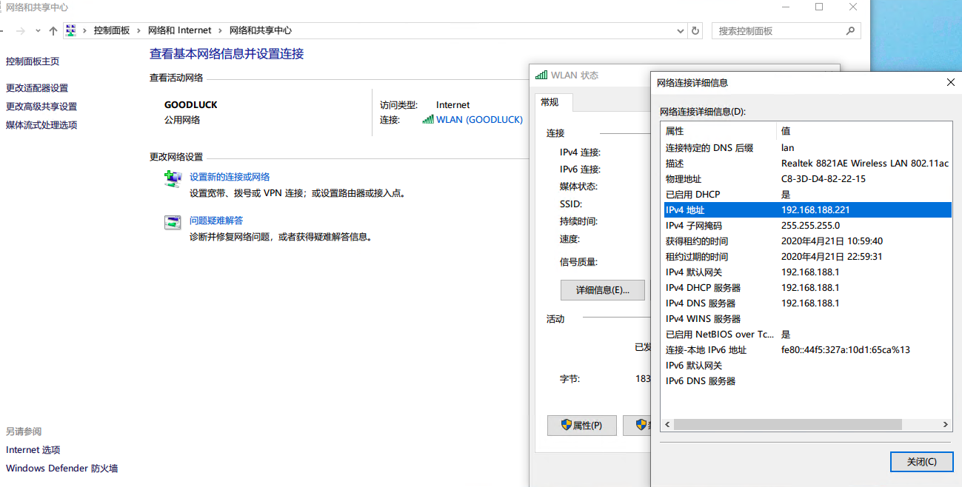This screenshot has width=962, height=487.
Task: Click the refresh icon in the address bar
Action: pos(695,30)
